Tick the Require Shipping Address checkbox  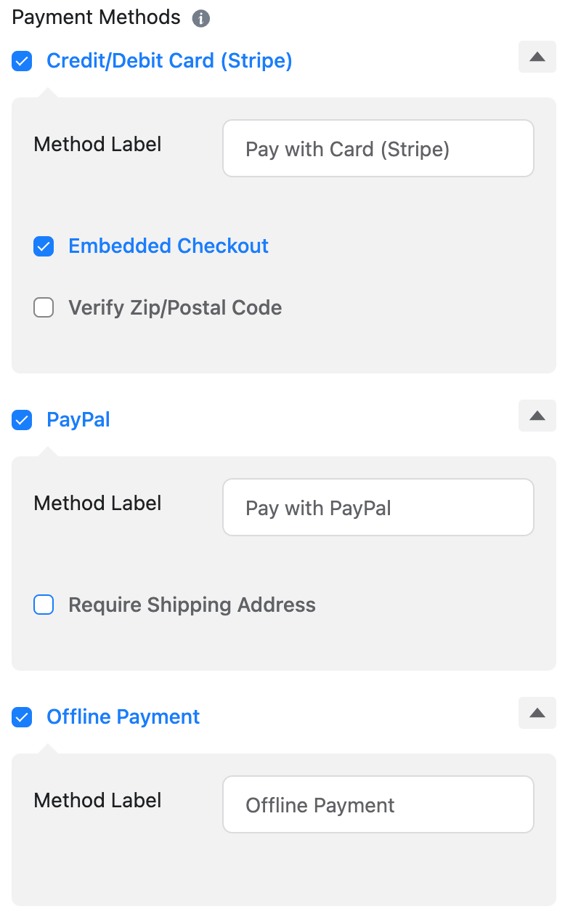click(44, 605)
